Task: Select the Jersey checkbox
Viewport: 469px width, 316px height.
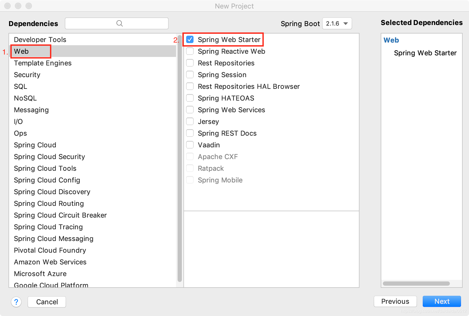Action: 190,121
